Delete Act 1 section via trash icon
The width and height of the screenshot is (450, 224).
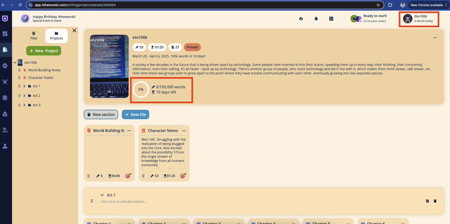435,201
